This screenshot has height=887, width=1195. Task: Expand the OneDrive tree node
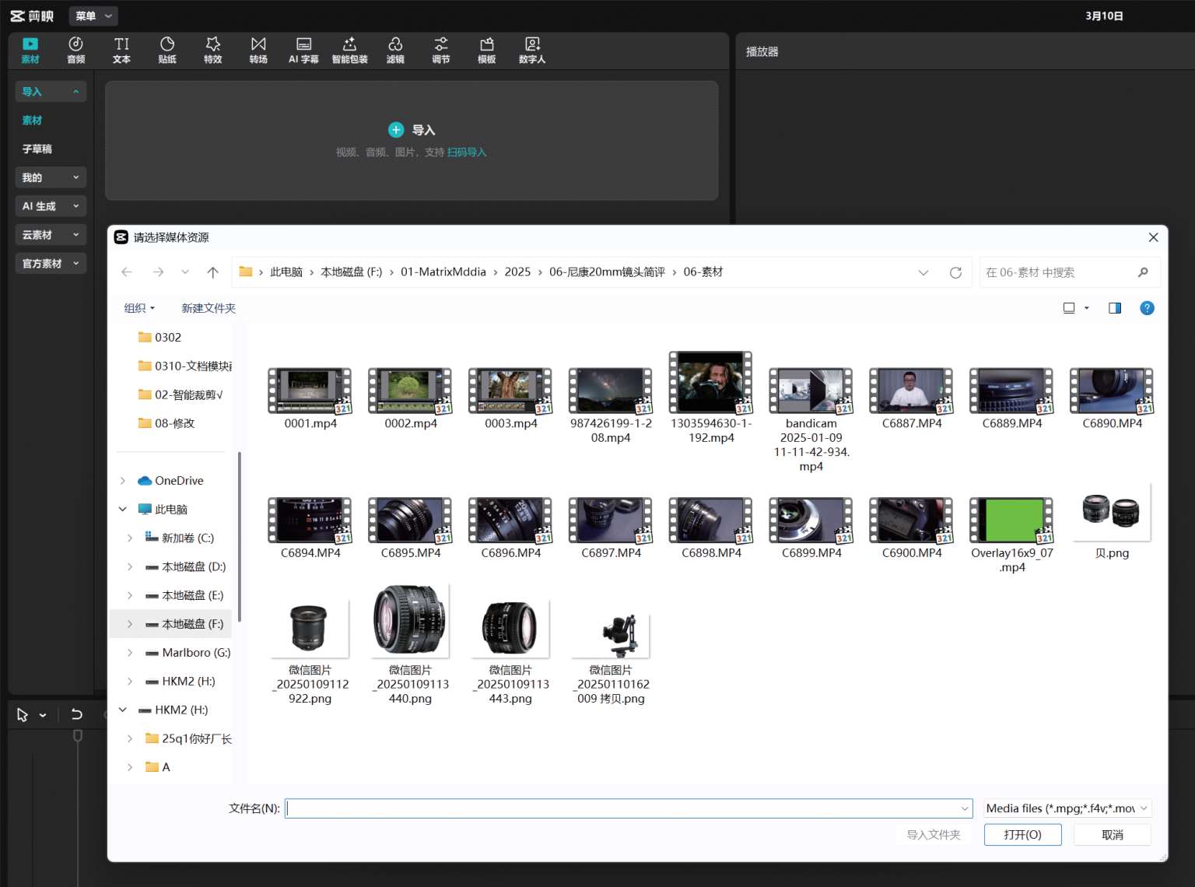123,481
